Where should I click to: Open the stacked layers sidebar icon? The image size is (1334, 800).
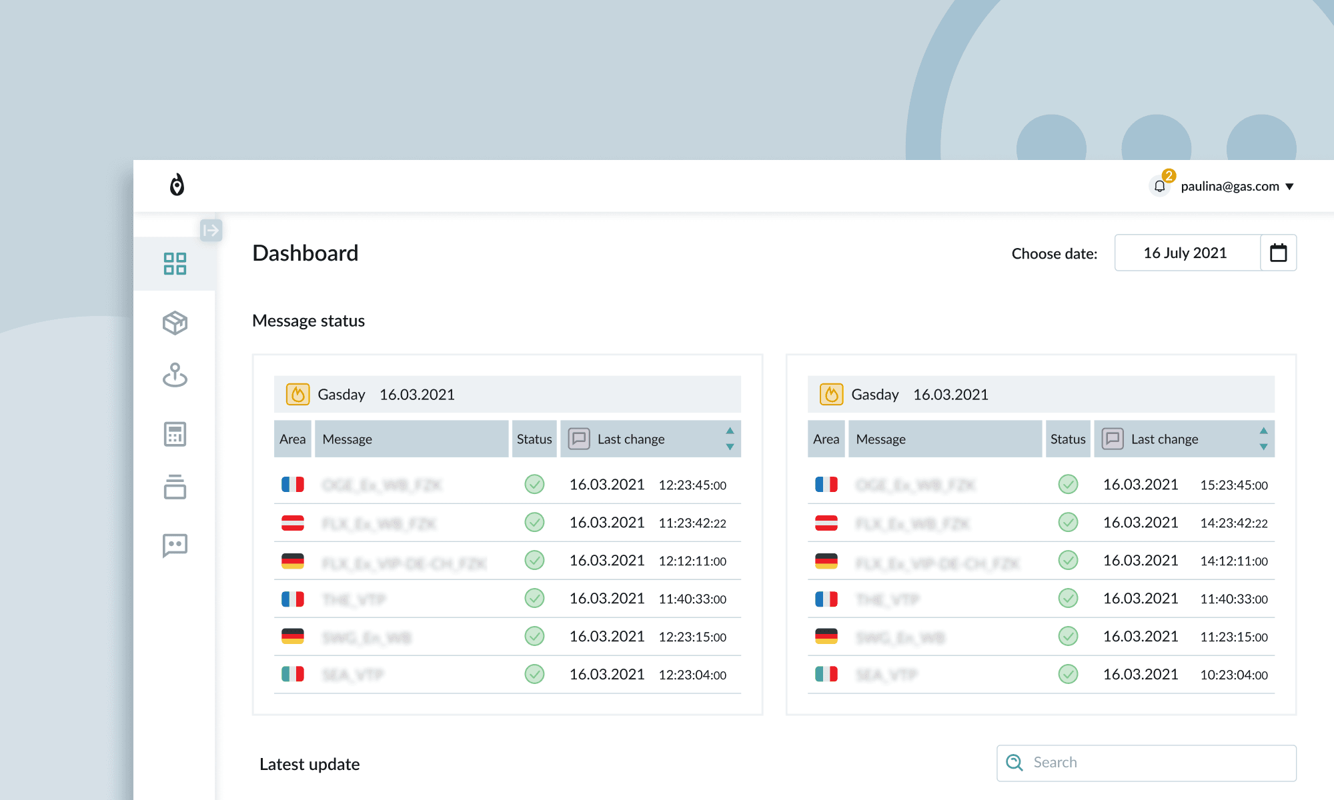tap(175, 487)
